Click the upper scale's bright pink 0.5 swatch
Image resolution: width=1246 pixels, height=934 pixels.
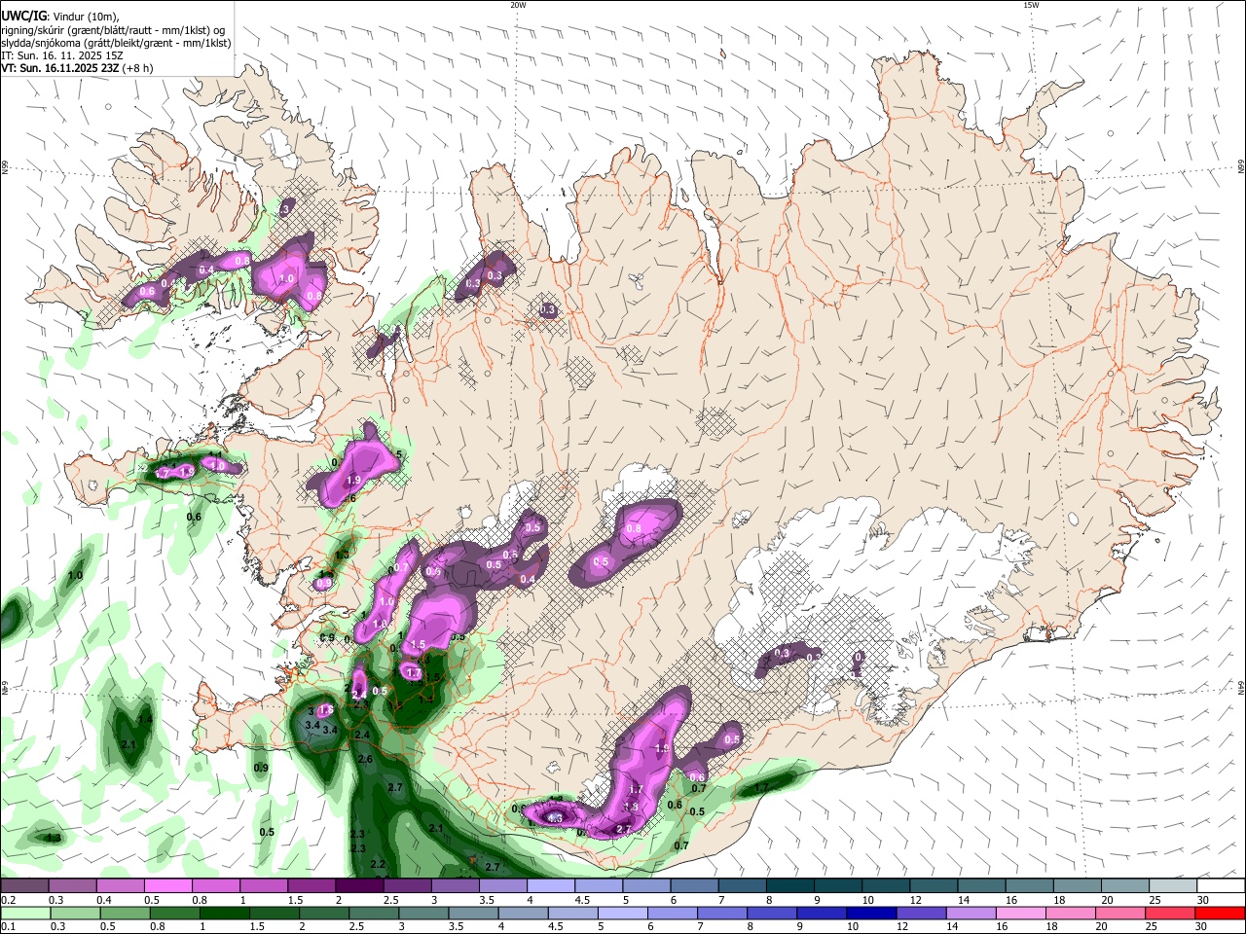[x=167, y=886]
